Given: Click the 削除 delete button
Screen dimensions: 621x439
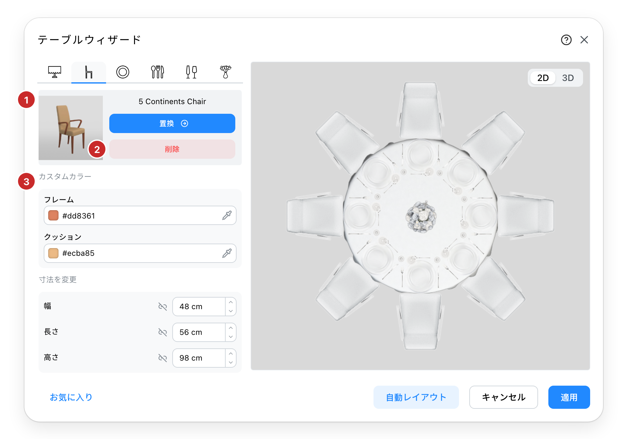Looking at the screenshot, I should tap(172, 149).
